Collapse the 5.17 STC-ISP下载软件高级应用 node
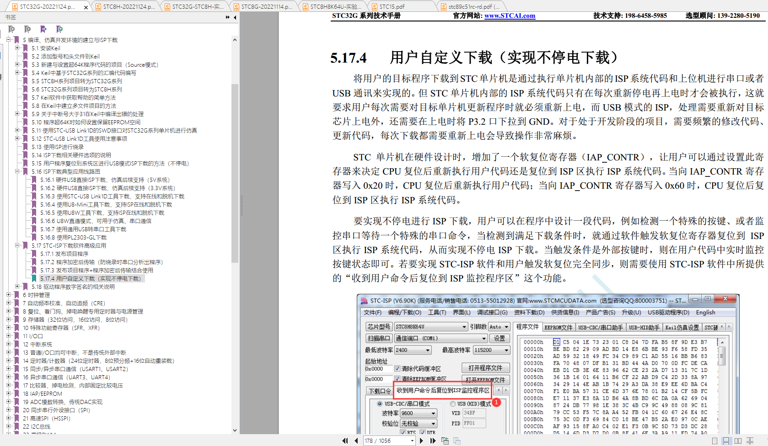Screen dimensions: 768x446 17,245
